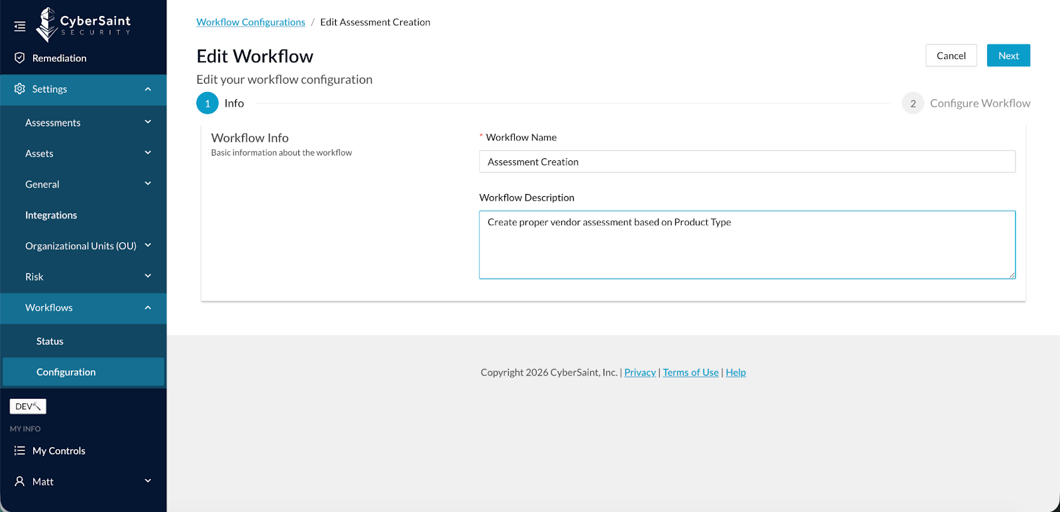Screen dimensions: 1060x512
Task: Click the Settings gear icon
Action: 20,89
